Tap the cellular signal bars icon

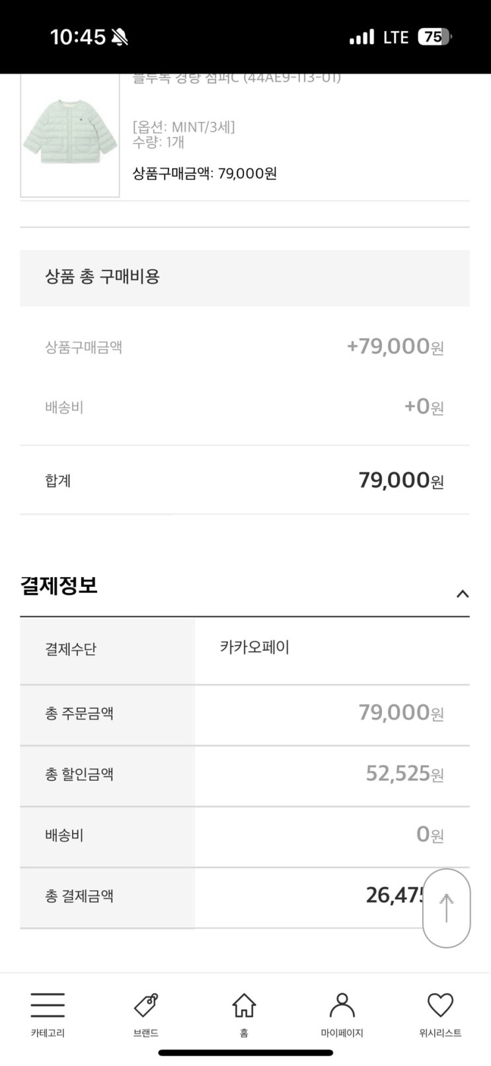click(x=361, y=37)
